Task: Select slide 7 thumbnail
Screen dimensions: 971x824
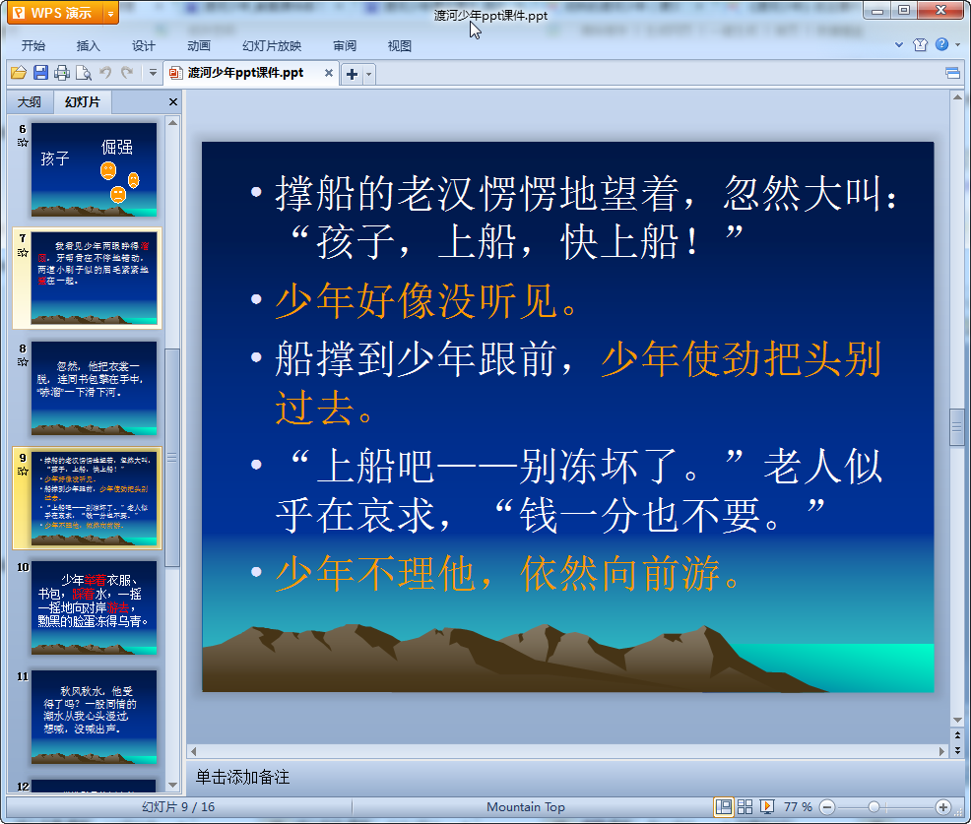Action: 95,279
